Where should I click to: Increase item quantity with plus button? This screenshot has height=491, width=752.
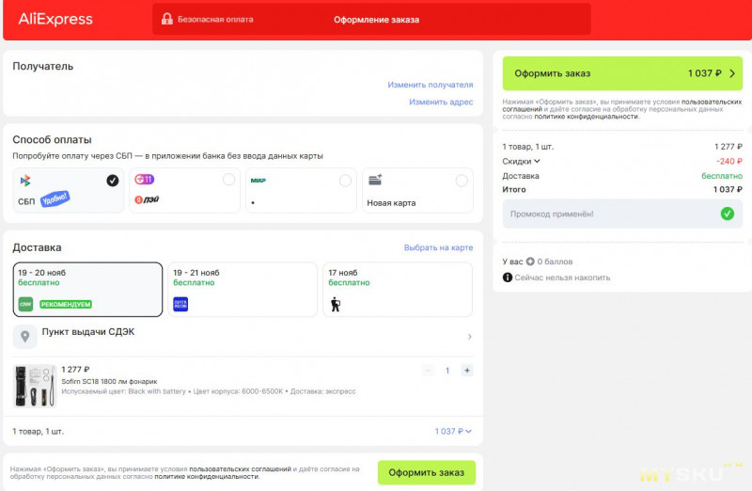coord(466,371)
